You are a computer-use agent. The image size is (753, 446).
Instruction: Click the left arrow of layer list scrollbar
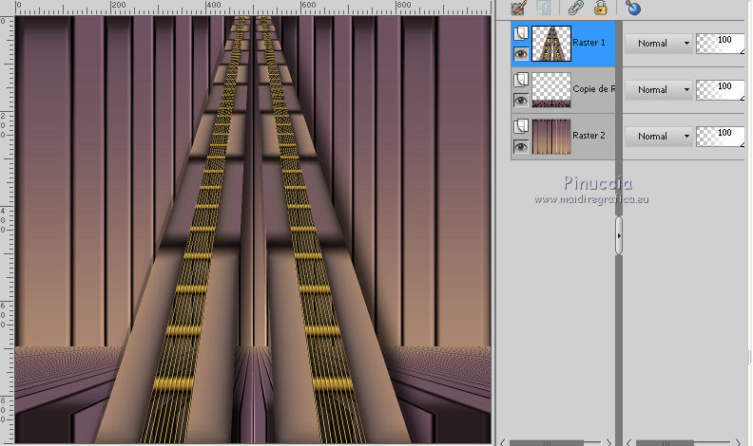[x=502, y=441]
